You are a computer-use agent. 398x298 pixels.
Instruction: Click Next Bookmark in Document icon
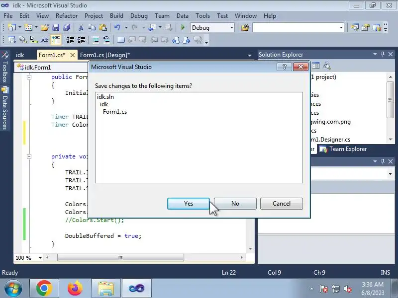tap(143, 40)
